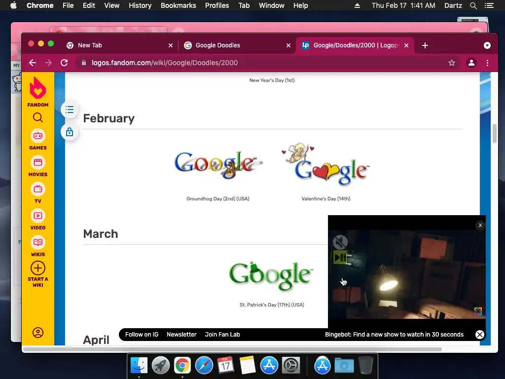Viewport: 505px width, 379px height.
Task: Open the Bookmarks menu
Action: pyautogui.click(x=179, y=5)
